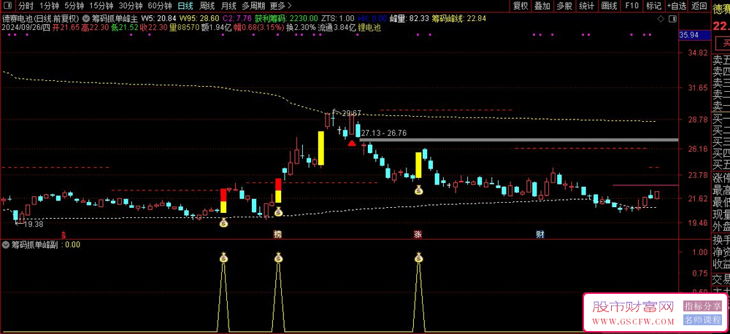Switch to the 5分钟 period tab
The height and width of the screenshot is (334, 730).
(x=74, y=6)
